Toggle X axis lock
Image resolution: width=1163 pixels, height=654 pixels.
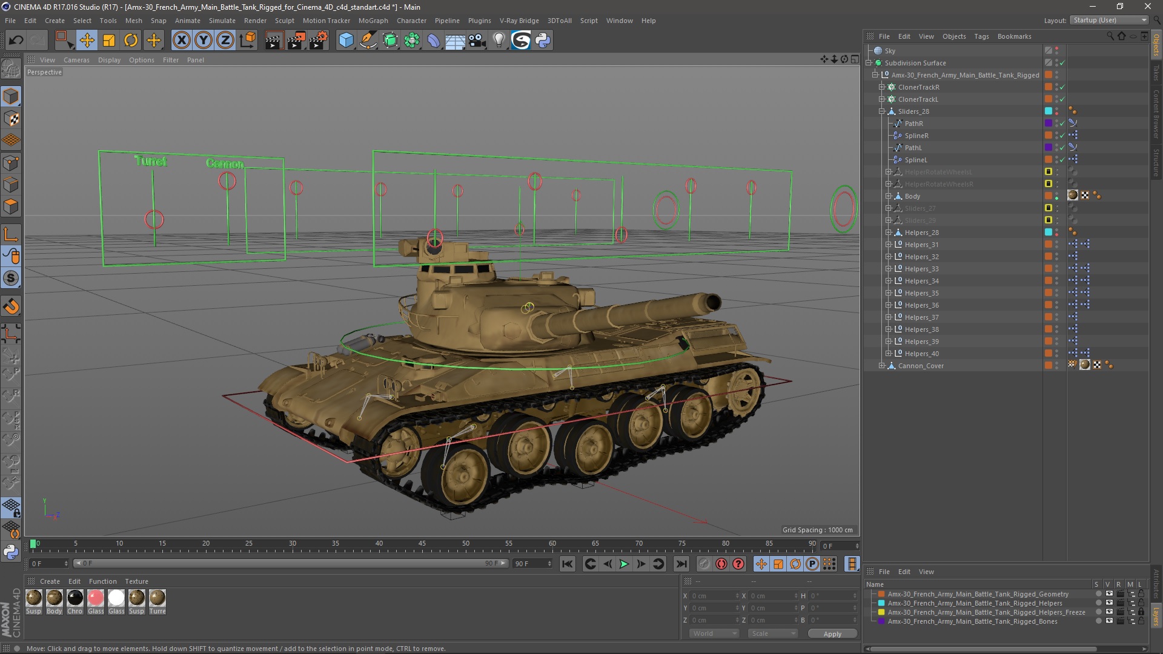coord(181,41)
